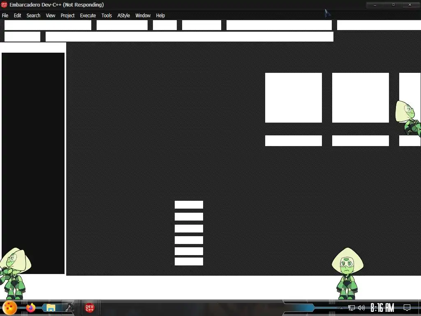Switch to Dev-C++ taskbar icon
The width and height of the screenshot is (421, 316).
[x=89, y=308]
